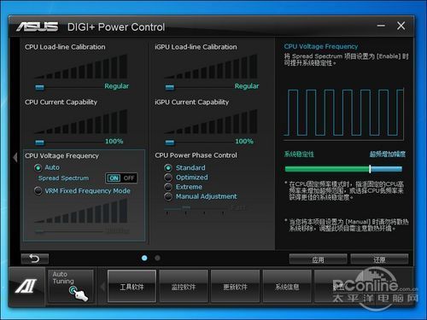Click the 超频增加幅度 label
The height and width of the screenshot is (320, 427).
tap(388, 154)
